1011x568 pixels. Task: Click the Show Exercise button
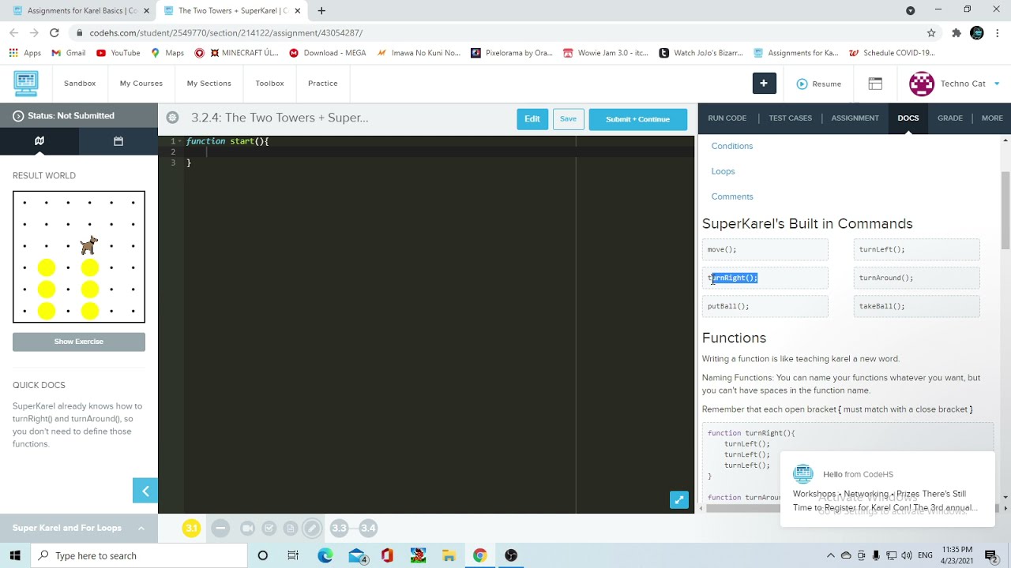tap(79, 342)
